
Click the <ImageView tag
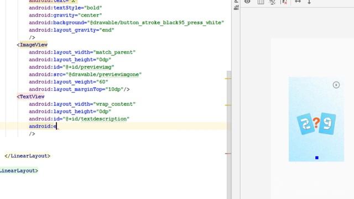click(32, 45)
